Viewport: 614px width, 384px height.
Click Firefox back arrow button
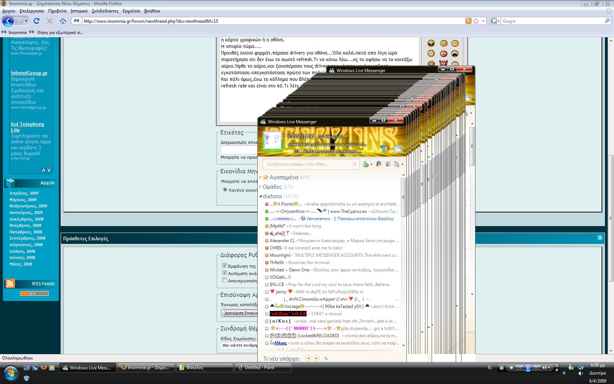[x=8, y=21]
